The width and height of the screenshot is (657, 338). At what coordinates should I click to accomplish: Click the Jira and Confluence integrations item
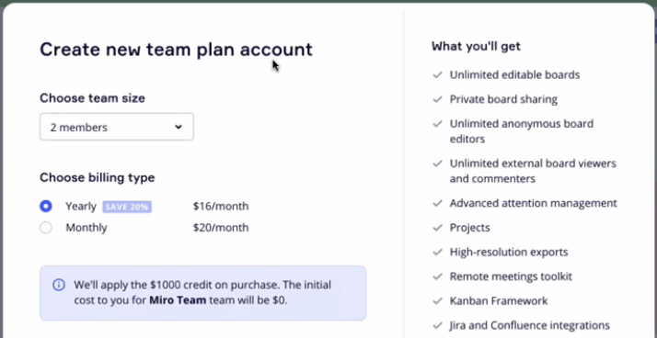530,325
